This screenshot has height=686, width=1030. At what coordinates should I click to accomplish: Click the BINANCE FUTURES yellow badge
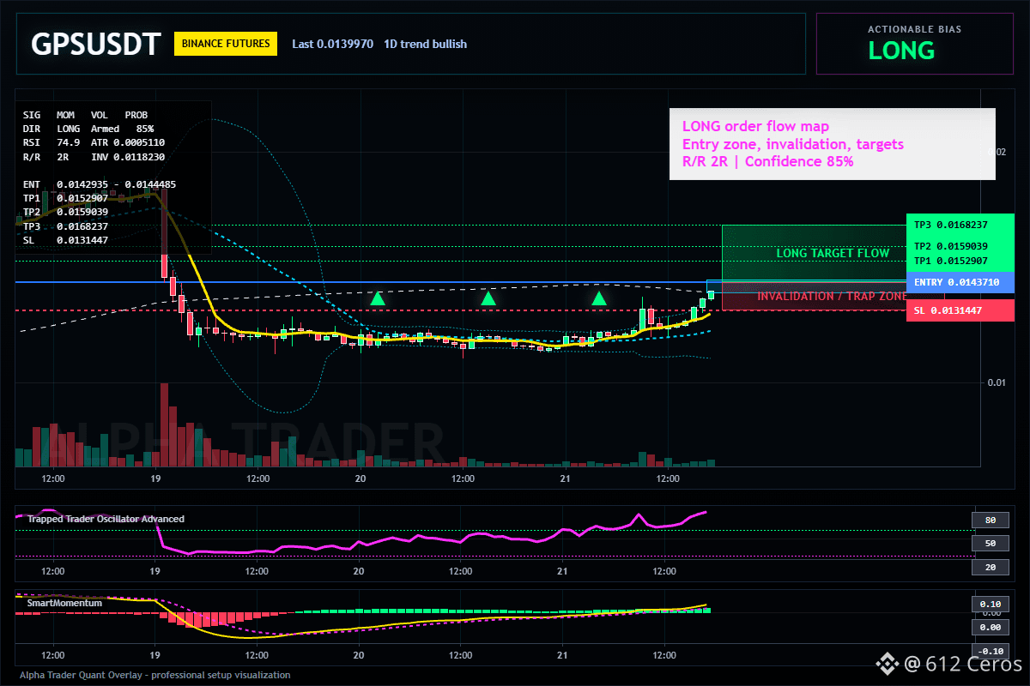226,43
